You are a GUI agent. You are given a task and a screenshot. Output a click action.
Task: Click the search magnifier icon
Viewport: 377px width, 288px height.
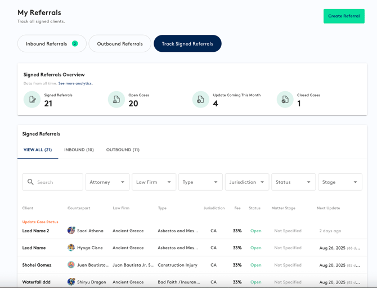coord(31,182)
